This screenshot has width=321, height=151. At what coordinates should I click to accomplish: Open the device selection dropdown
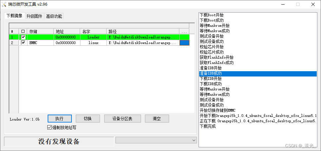click(x=156, y=140)
